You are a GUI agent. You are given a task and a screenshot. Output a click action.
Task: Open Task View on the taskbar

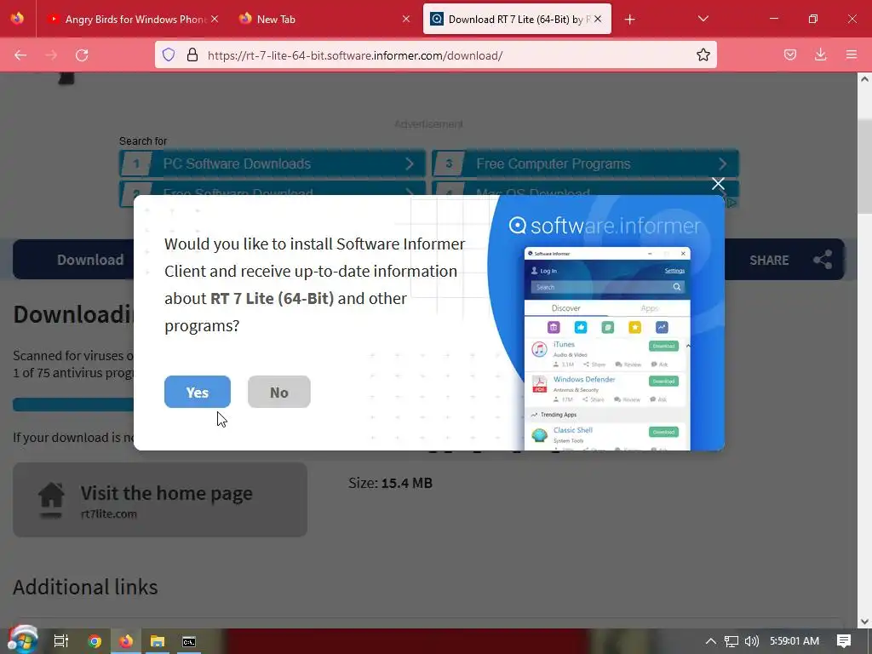[60, 641]
